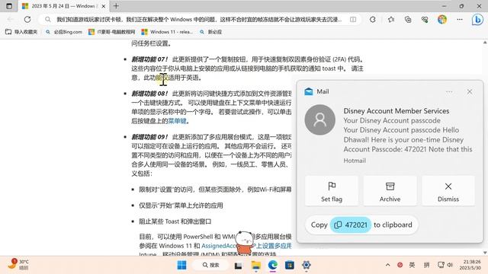
Task: Open the IT豪哥-电脑教程网 bookmark
Action: coord(112,32)
